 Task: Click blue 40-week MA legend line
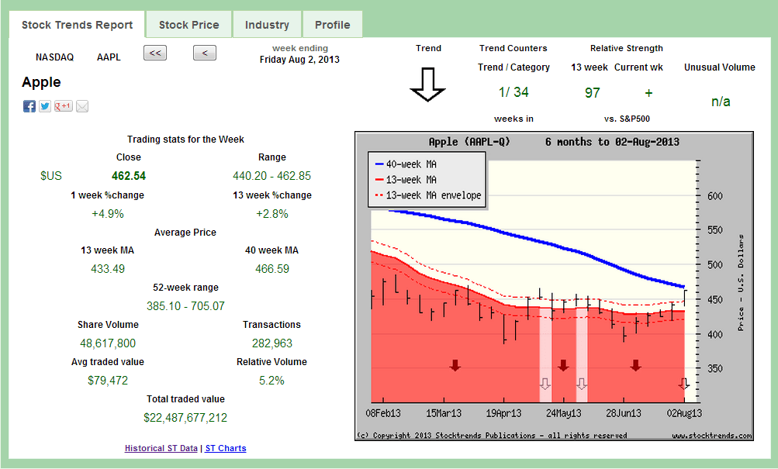click(x=379, y=164)
